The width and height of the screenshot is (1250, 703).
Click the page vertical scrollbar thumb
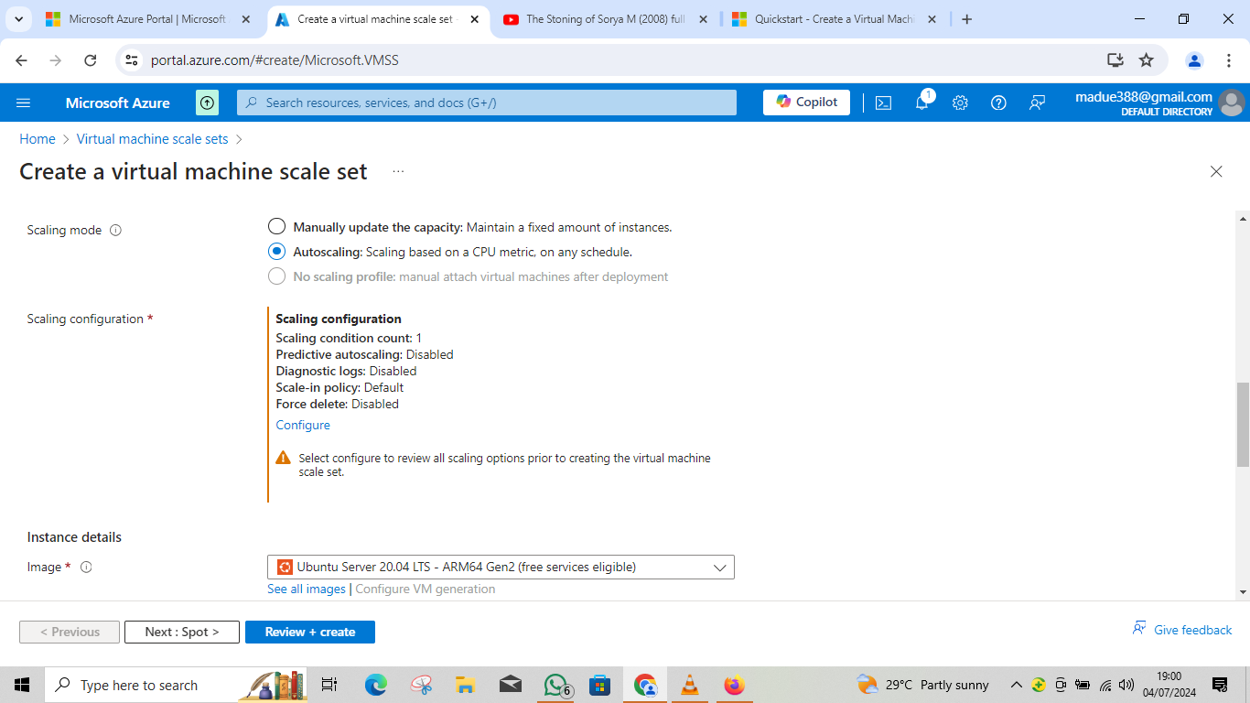click(1243, 425)
